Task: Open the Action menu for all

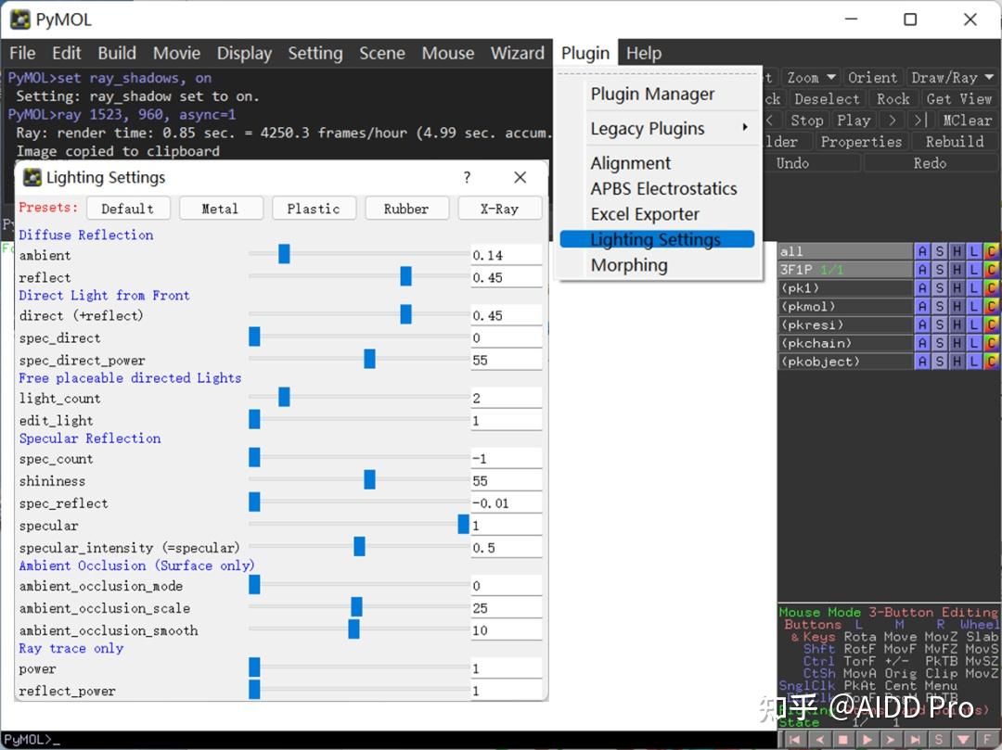Action: (x=921, y=251)
